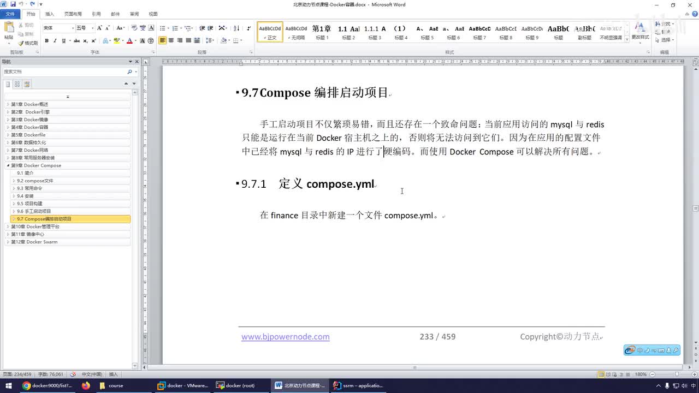The width and height of the screenshot is (699, 393).
Task: Apply strikethrough with the abc icon
Action: click(x=76, y=40)
